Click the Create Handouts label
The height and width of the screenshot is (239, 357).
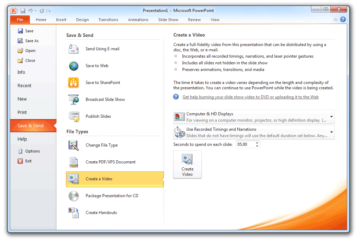click(101, 213)
